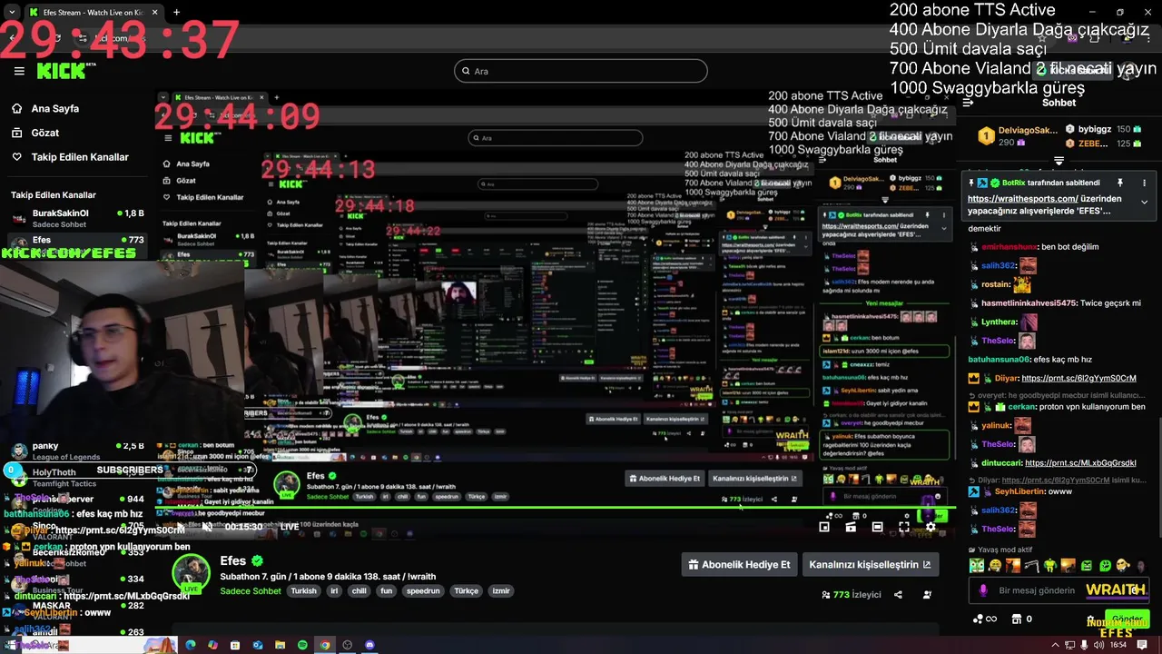
Task: Open the Efes channel avatar
Action: [192, 572]
